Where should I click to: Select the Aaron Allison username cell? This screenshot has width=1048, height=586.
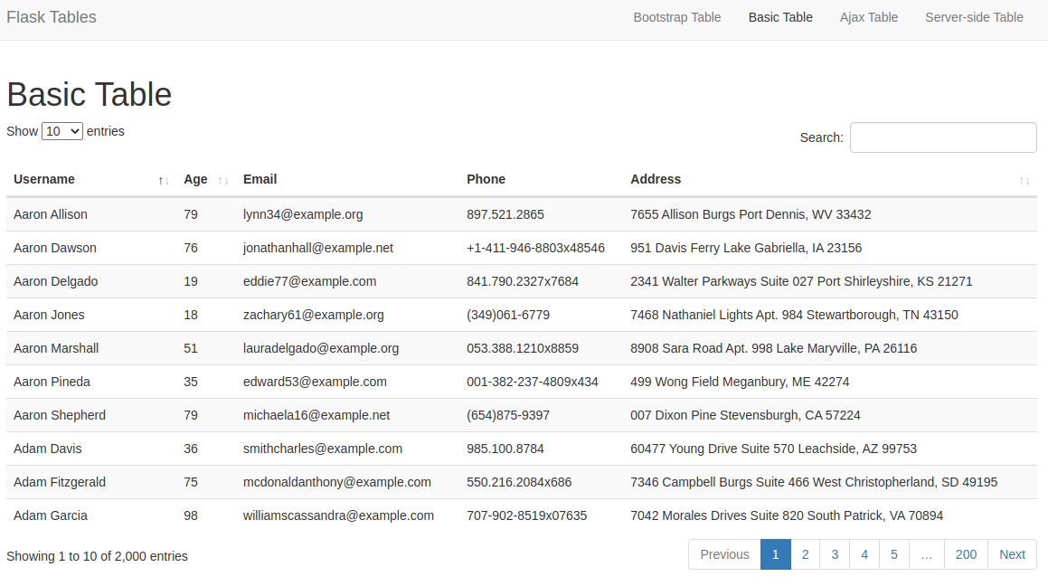pos(50,214)
